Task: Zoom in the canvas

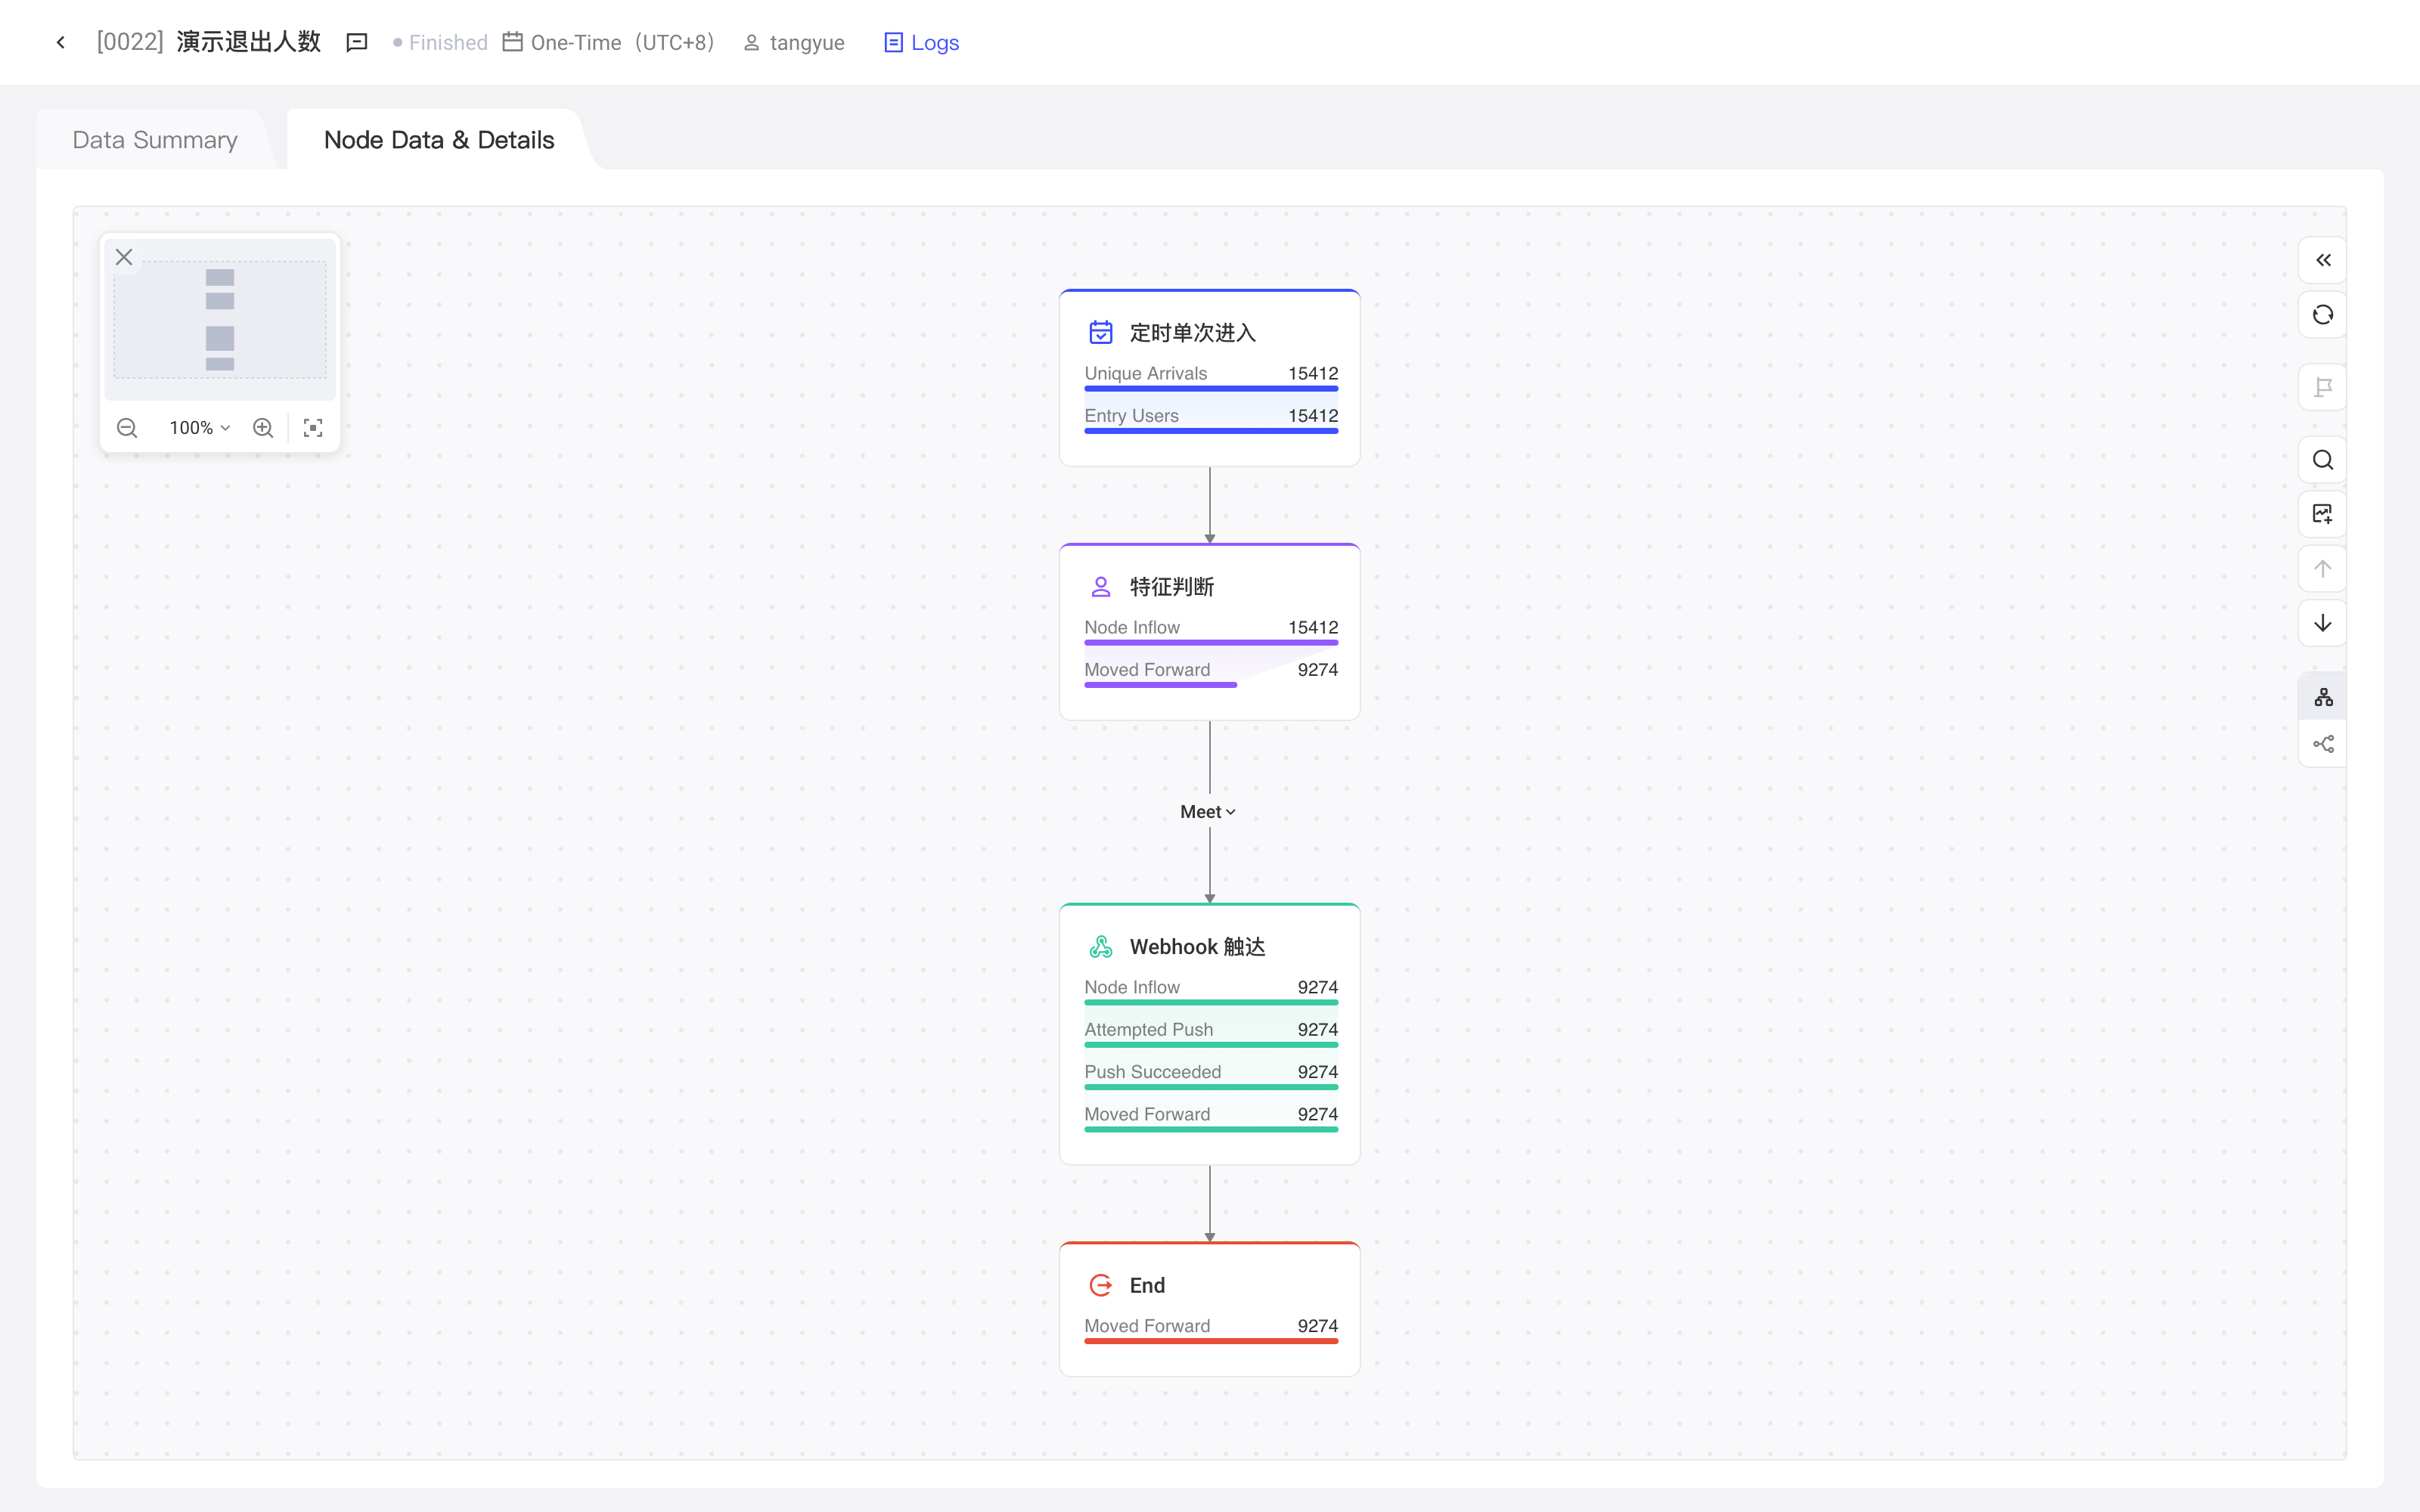Action: (x=263, y=428)
